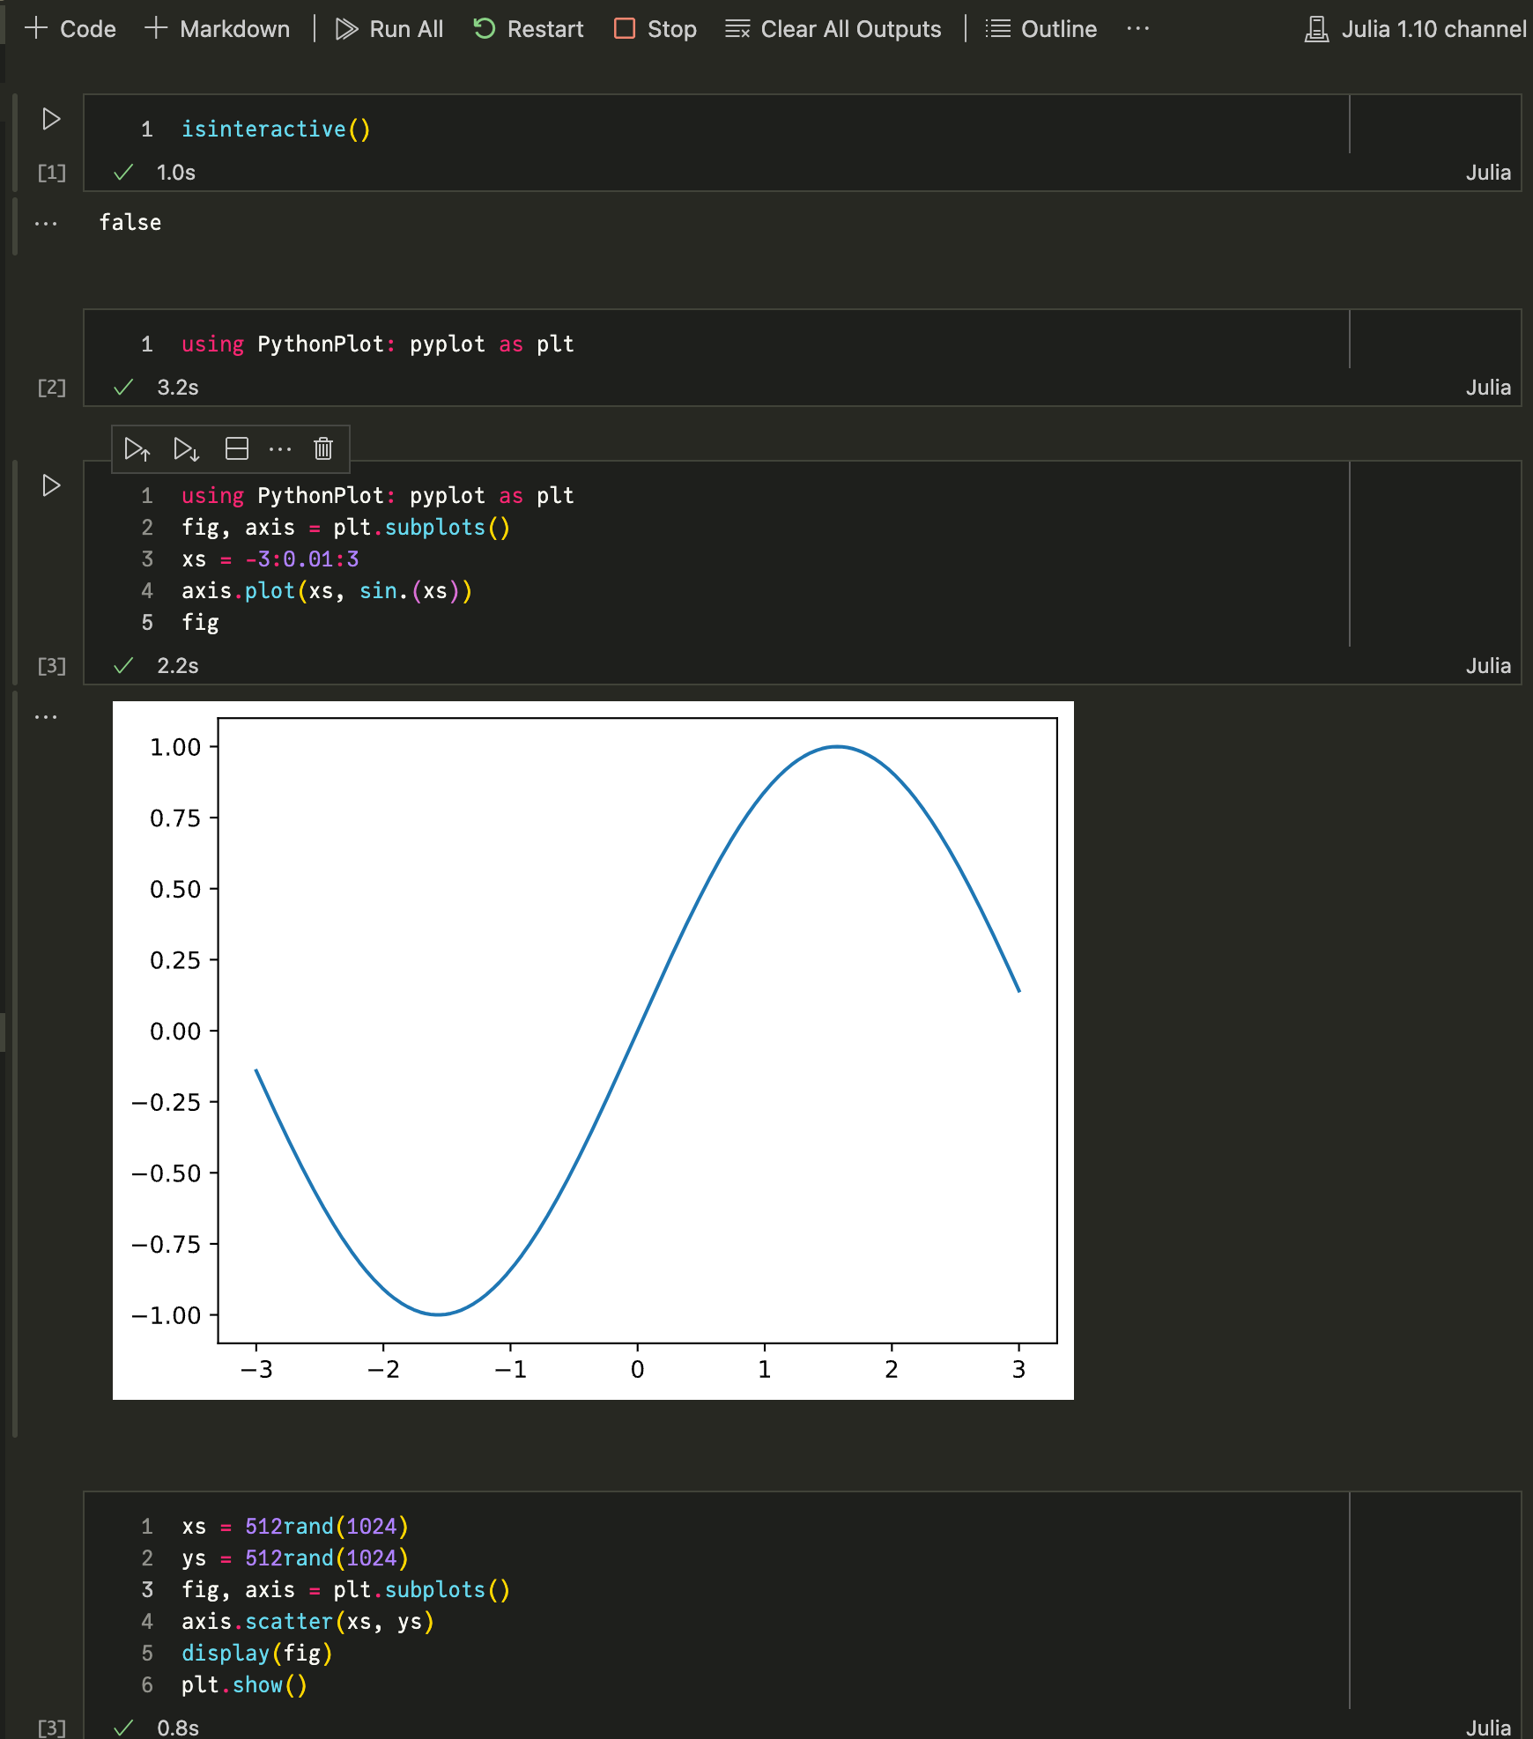Change Julia language mode beside 3.2s cell
Screen dimensions: 1533x1739
(1488, 388)
